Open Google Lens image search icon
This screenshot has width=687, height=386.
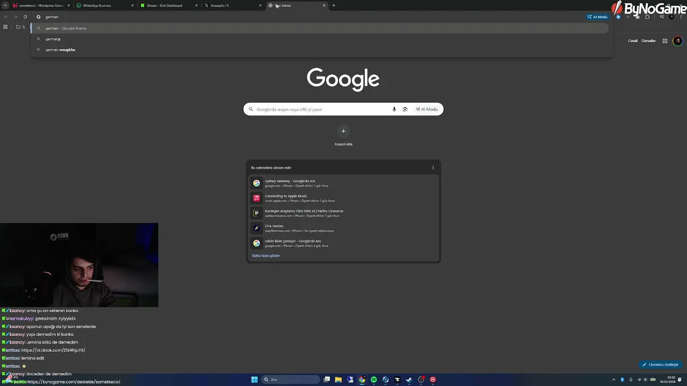[405, 109]
